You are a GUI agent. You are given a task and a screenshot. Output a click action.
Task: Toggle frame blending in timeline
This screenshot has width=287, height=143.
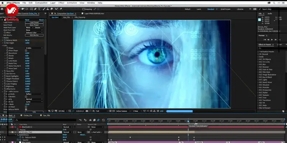[x=94, y=120]
